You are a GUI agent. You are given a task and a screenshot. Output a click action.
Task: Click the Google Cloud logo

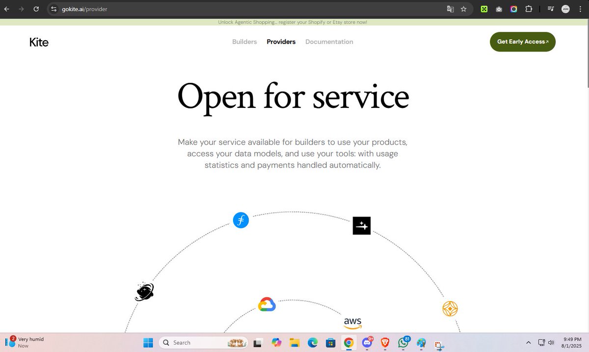[267, 304]
